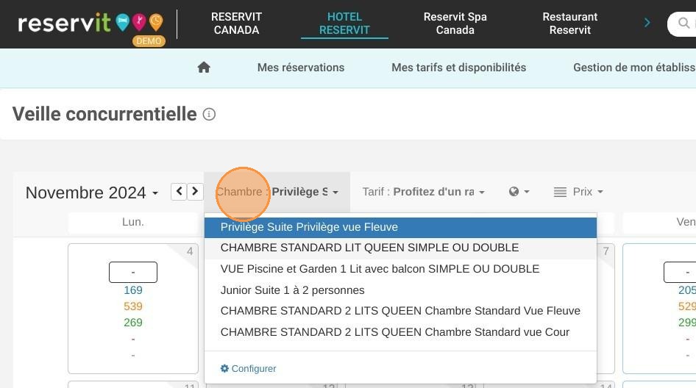Open the globe channel selector
The width and height of the screenshot is (696, 388).
tap(519, 192)
